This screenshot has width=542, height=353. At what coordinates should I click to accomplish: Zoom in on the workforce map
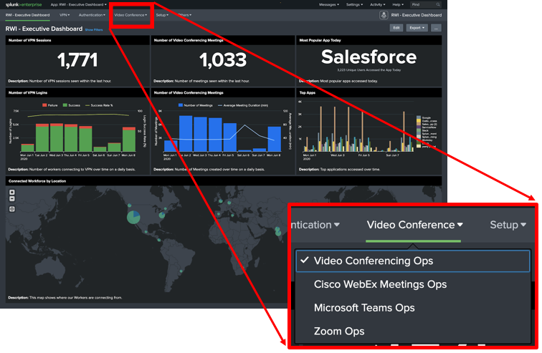(x=12, y=193)
